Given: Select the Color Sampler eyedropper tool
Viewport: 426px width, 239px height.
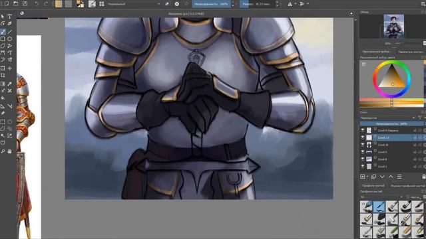Looking at the screenshot, I should pyautogui.click(x=9, y=84).
